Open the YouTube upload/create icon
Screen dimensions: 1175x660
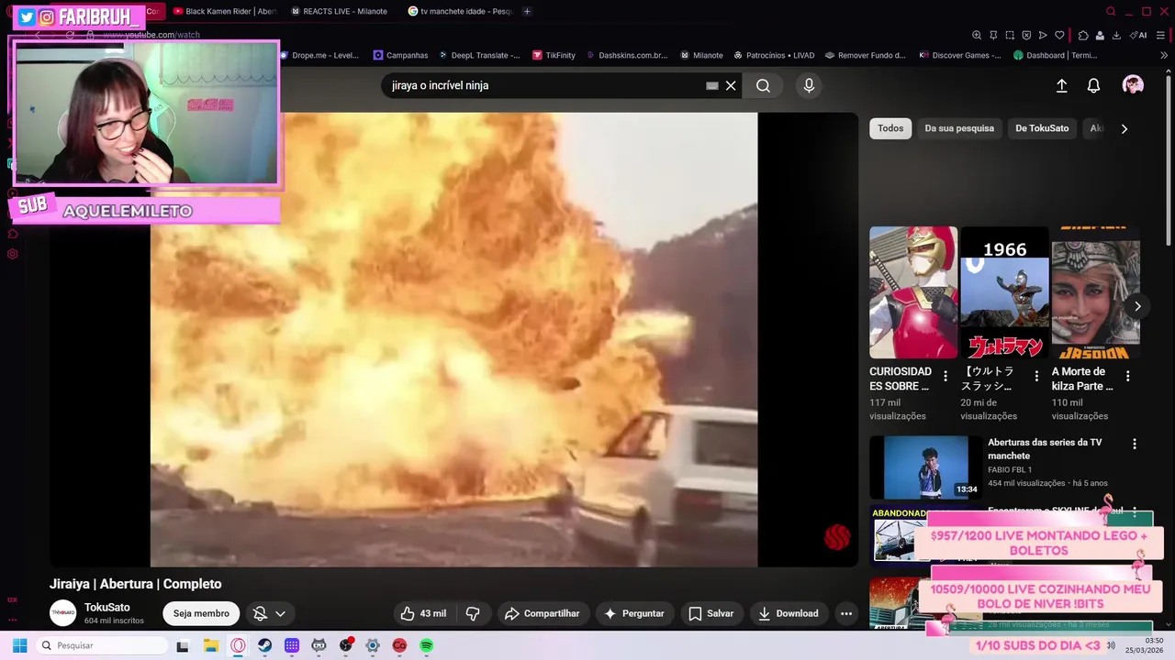pos(1061,85)
